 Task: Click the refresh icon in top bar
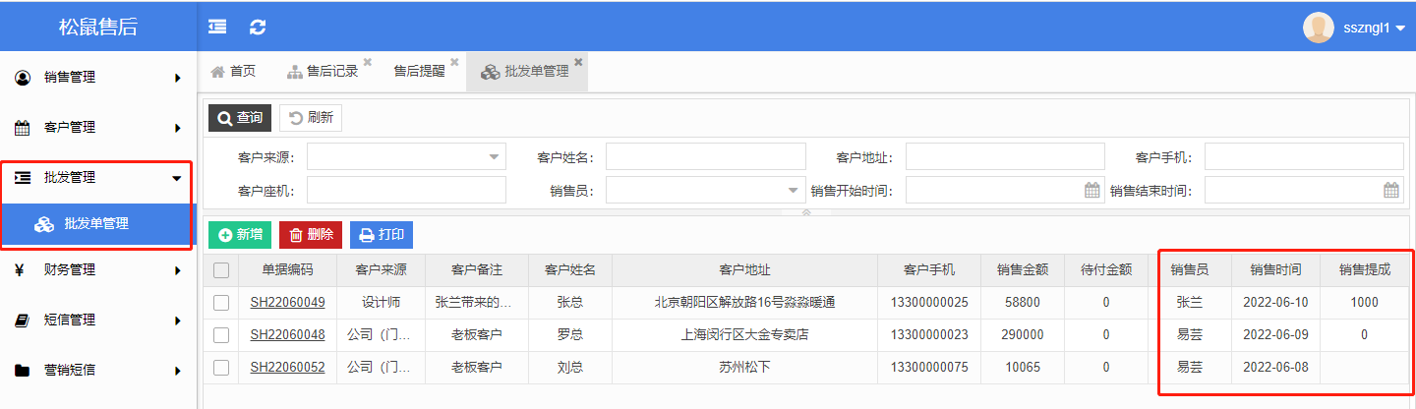tap(258, 28)
